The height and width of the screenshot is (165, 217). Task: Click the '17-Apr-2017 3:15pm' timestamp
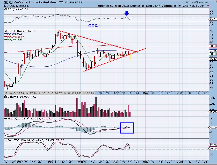pyautogui.click(x=16, y=6)
